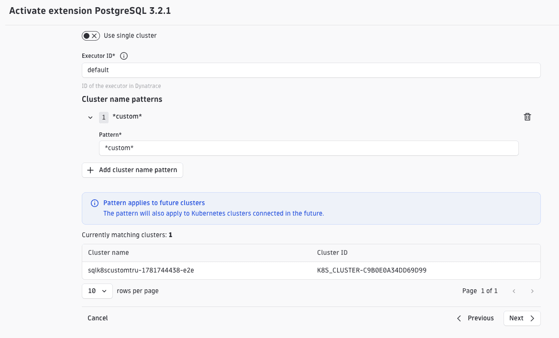This screenshot has height=338, width=559.
Task: Edit the Pattern text field
Action: [308, 148]
